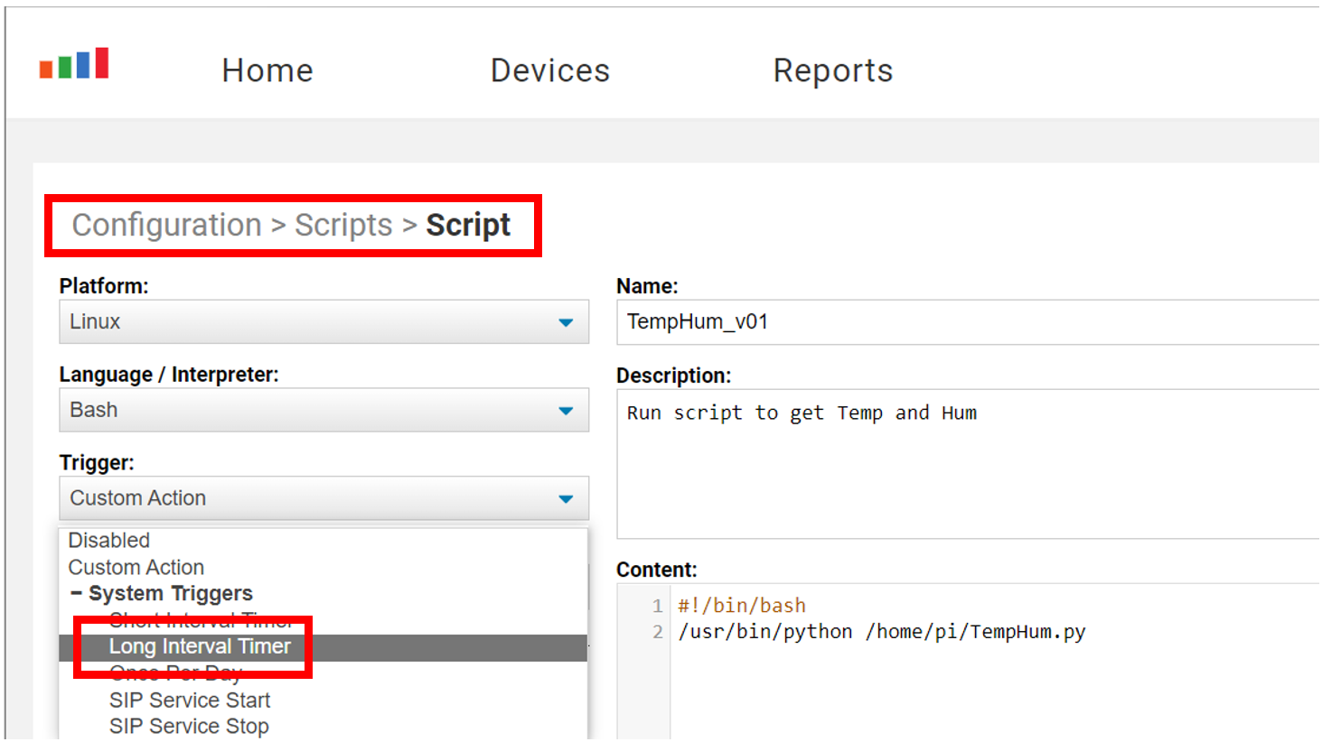Image resolution: width=1322 pixels, height=742 pixels.
Task: Click the Description text area
Action: click(x=968, y=464)
